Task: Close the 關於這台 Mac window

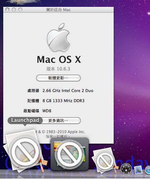Action: [8, 9]
